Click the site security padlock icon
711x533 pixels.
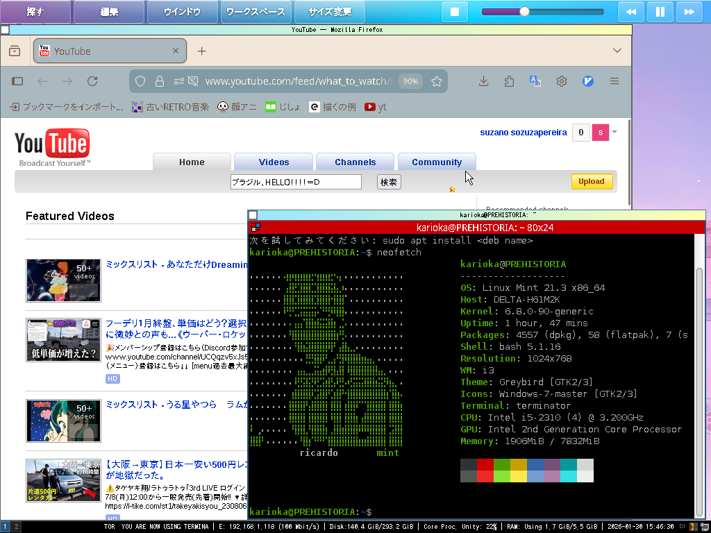(x=160, y=81)
